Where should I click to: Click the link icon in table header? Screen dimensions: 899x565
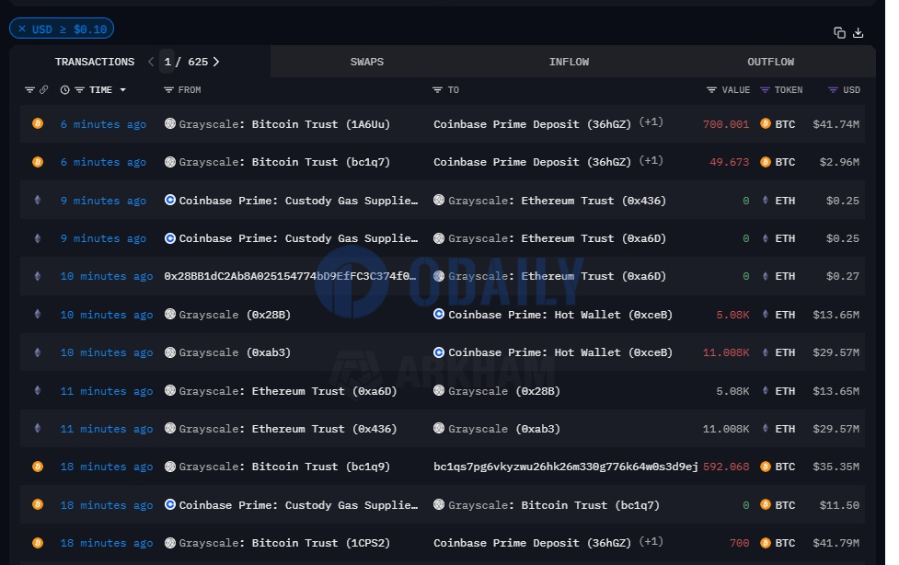(43, 89)
